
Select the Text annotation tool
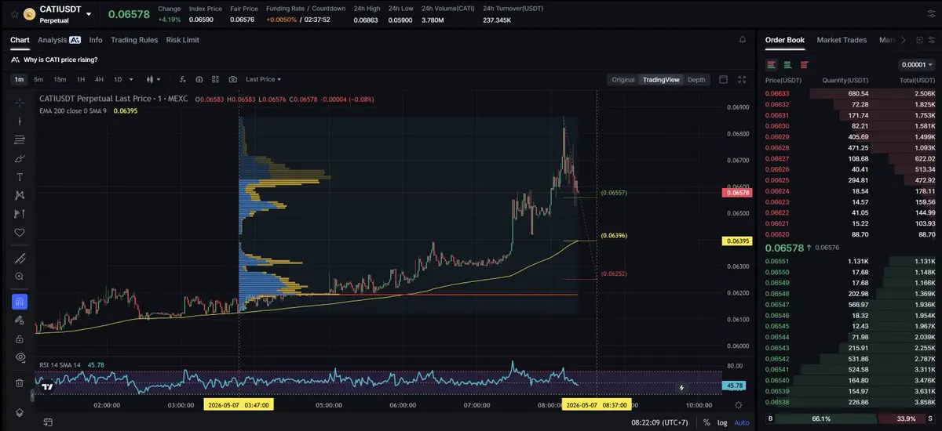20,177
